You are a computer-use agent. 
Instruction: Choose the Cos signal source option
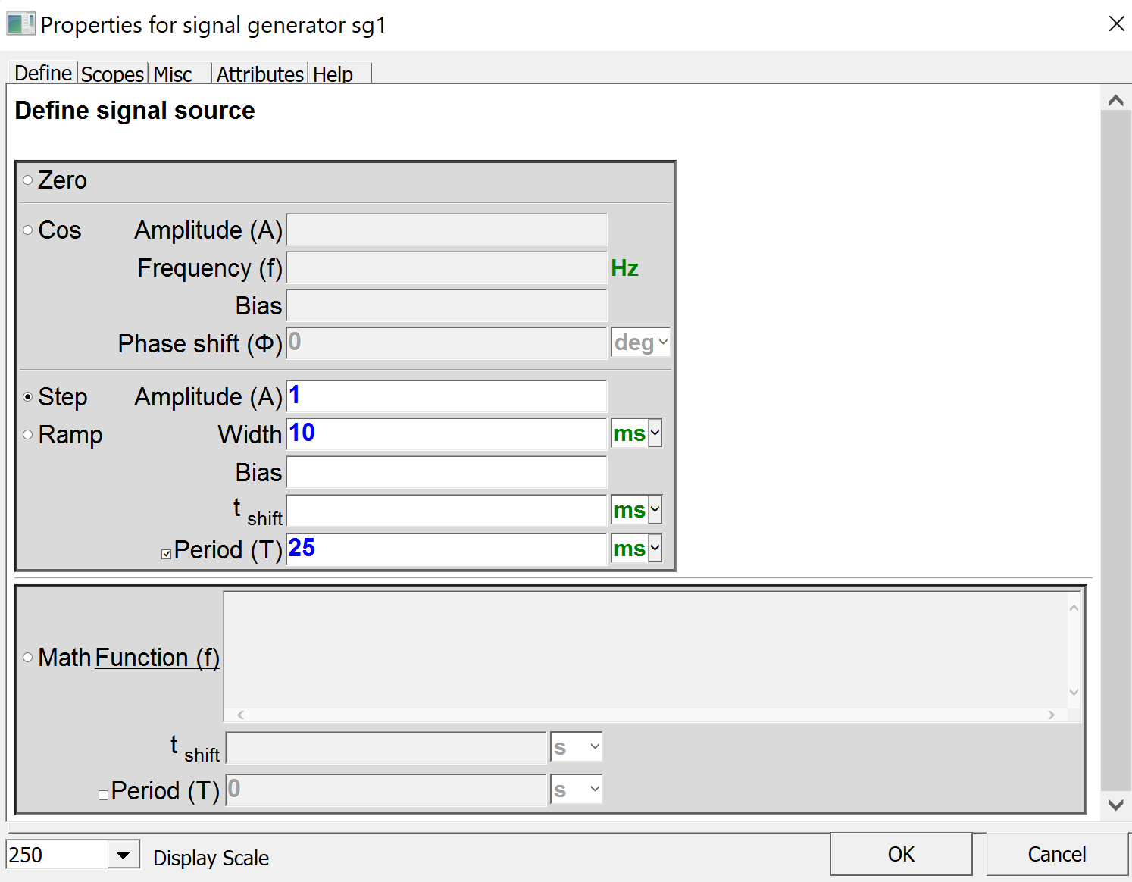pos(28,230)
